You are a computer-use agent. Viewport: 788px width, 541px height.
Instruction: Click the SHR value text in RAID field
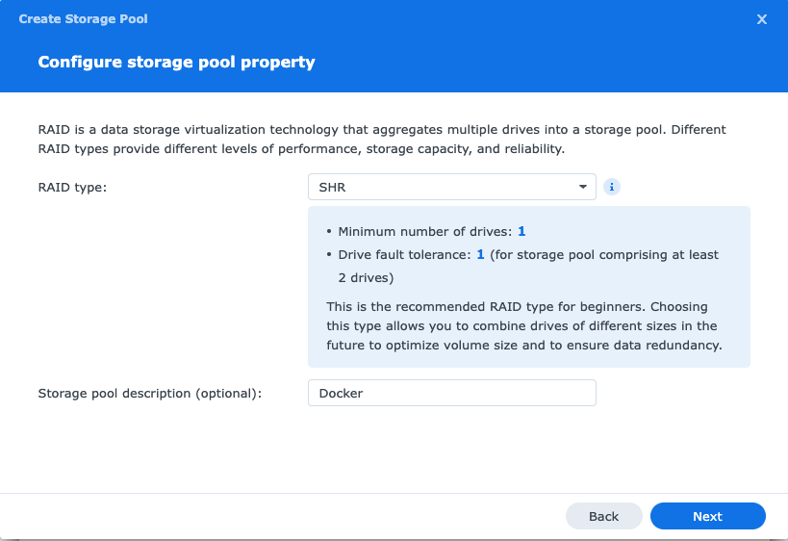click(332, 187)
